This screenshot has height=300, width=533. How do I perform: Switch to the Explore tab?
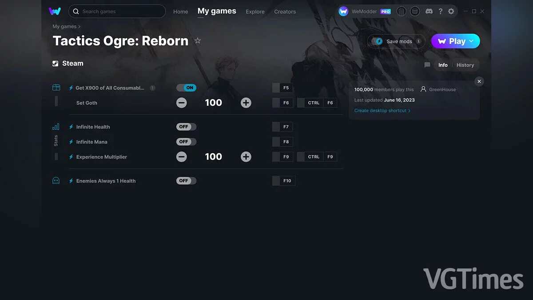255,12
